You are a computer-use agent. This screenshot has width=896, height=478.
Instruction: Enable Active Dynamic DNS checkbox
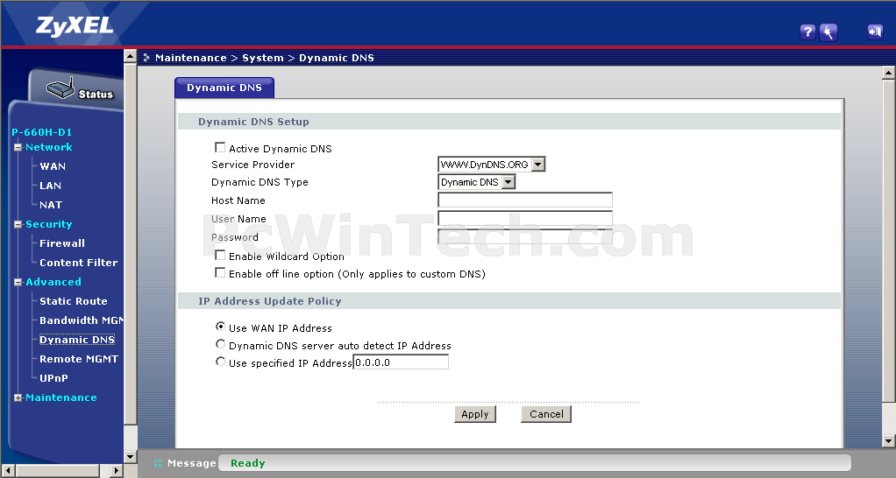coord(220,148)
